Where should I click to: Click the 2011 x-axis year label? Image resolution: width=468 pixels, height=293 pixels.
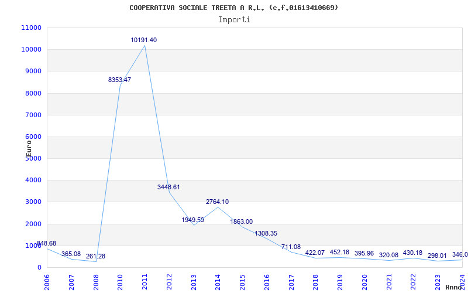(144, 282)
